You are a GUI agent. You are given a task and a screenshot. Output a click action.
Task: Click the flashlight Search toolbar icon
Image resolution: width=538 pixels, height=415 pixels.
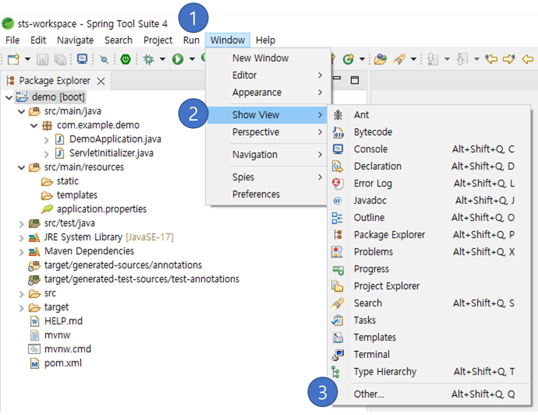(x=399, y=59)
